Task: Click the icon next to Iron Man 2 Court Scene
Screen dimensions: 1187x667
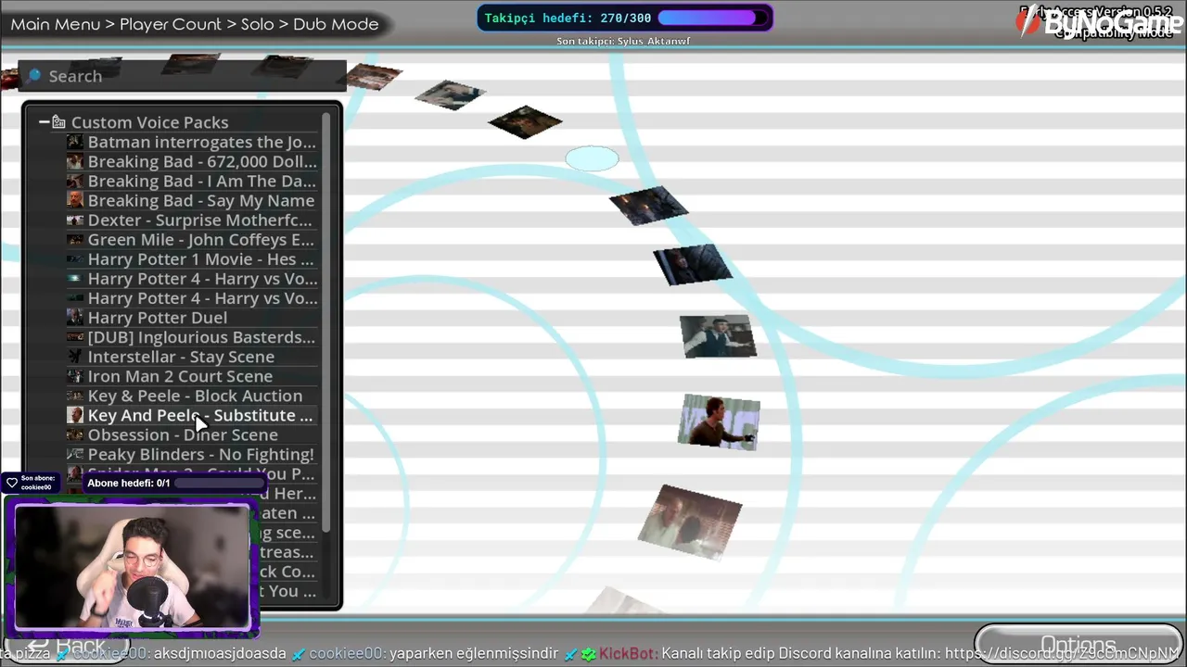Action: coord(75,375)
